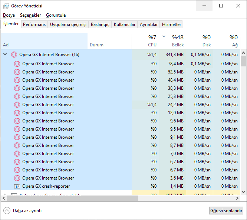Switch to the İşlemler tab
The height and width of the screenshot is (220, 247).
[x=11, y=24]
